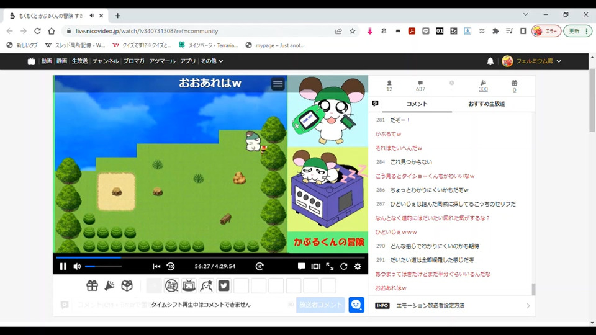The height and width of the screenshot is (335, 596).
Task: Open the クイズです Yahoo bookmark
Action: (142, 45)
